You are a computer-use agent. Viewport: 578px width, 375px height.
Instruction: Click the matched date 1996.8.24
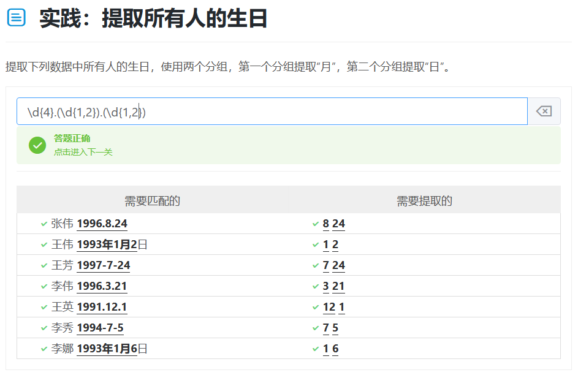(102, 224)
